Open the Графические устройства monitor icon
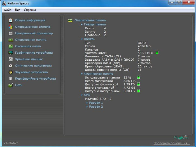 pyautogui.click(x=11, y=53)
